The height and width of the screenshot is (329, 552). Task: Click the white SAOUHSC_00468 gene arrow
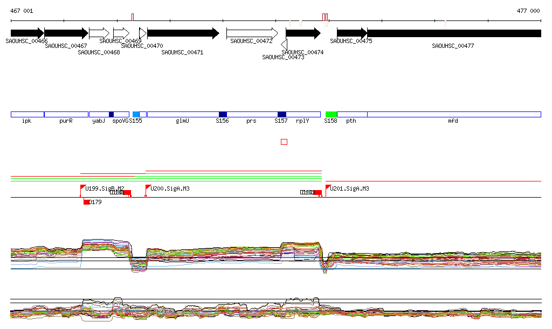[x=99, y=33]
